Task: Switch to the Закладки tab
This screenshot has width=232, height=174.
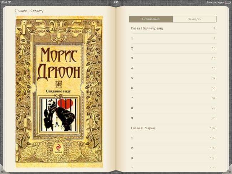Action: [195, 19]
